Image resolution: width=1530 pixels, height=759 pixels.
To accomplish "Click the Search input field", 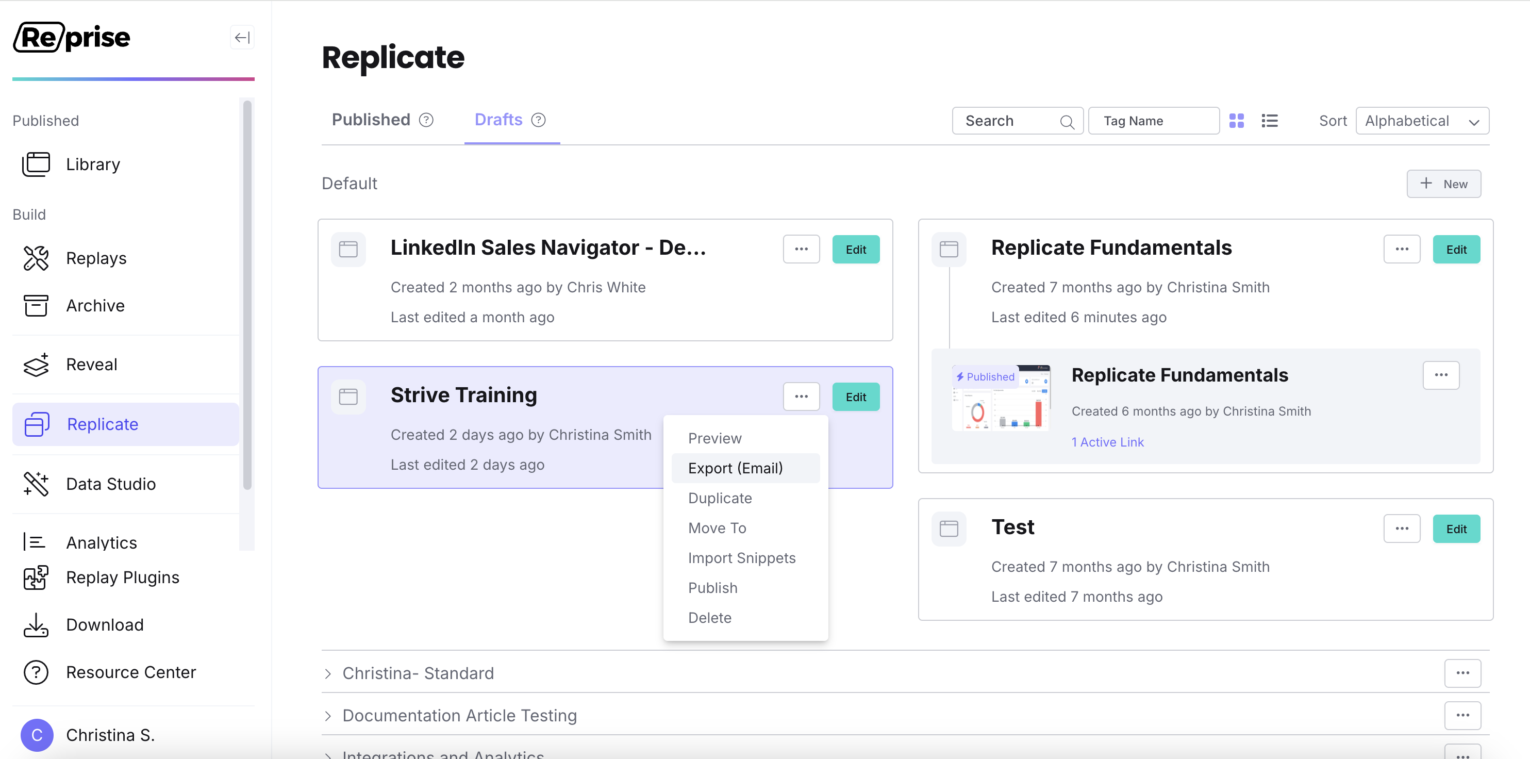I will [1018, 121].
